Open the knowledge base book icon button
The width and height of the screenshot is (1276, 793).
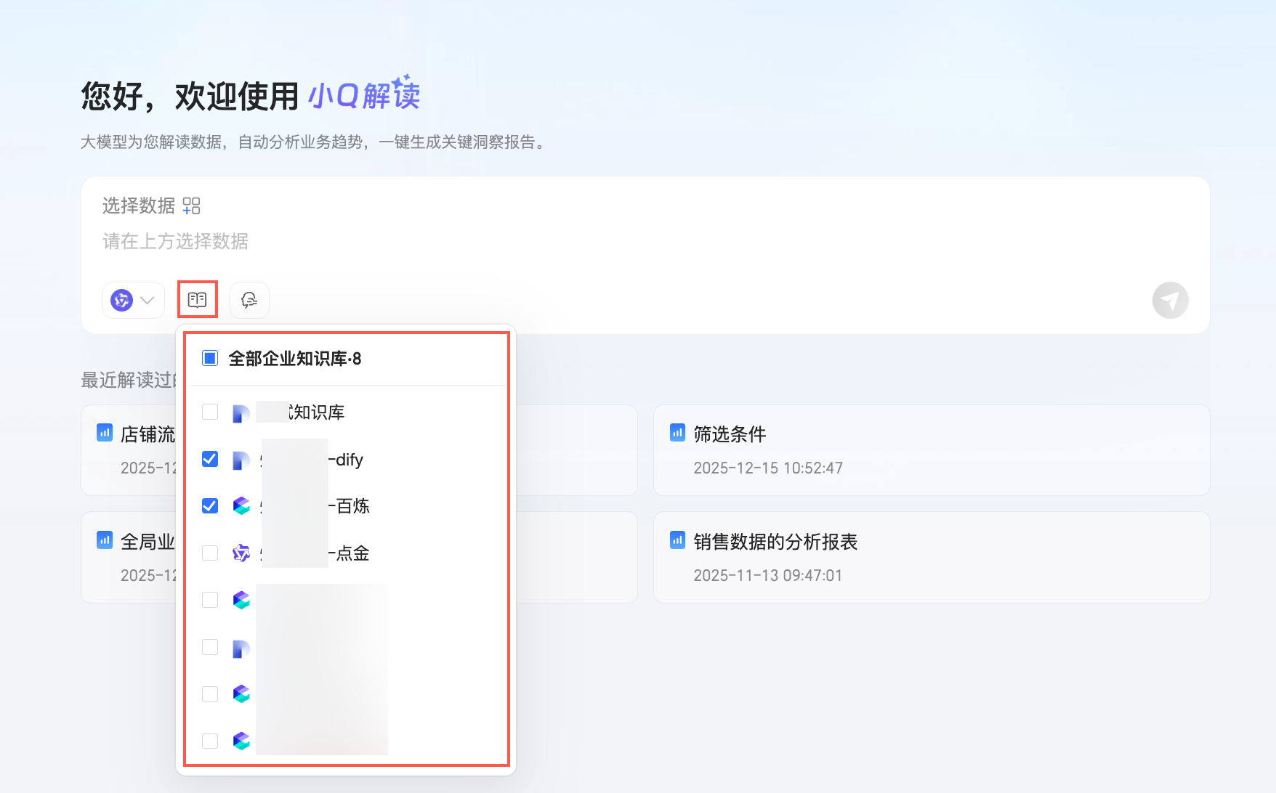(197, 300)
